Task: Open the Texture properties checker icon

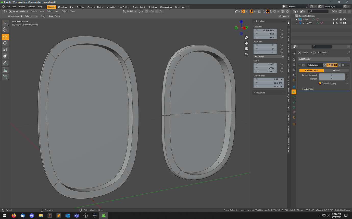Action: 294,124
